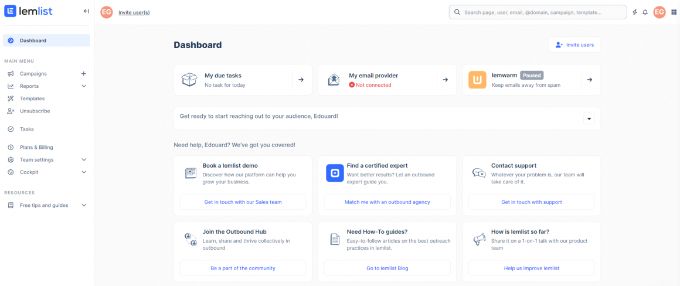
Task: Open the Unsubscribe menu item
Action: coord(35,111)
